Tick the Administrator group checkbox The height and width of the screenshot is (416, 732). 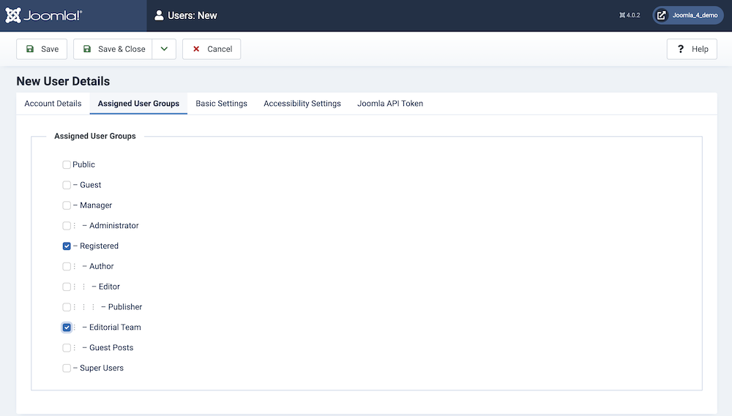67,226
